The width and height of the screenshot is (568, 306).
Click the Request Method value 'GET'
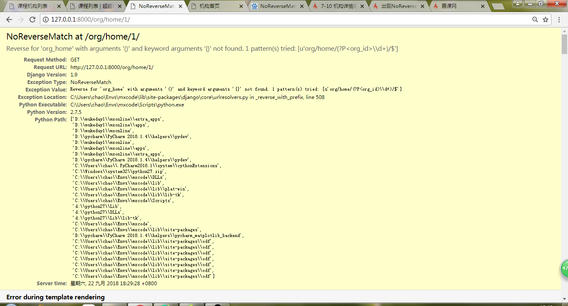click(x=75, y=60)
